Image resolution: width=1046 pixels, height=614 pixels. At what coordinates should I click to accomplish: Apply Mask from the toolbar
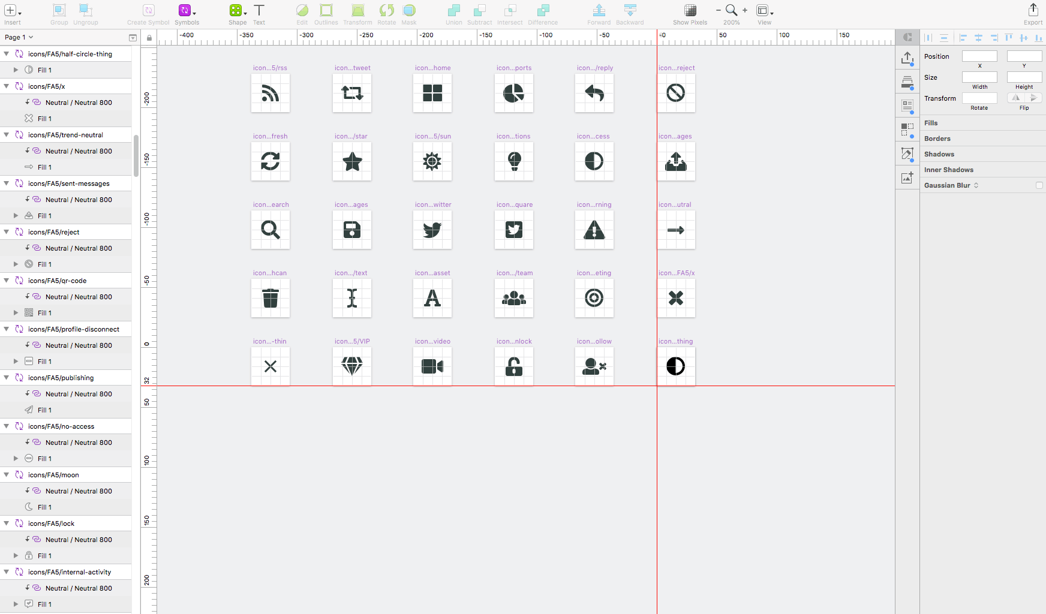409,11
